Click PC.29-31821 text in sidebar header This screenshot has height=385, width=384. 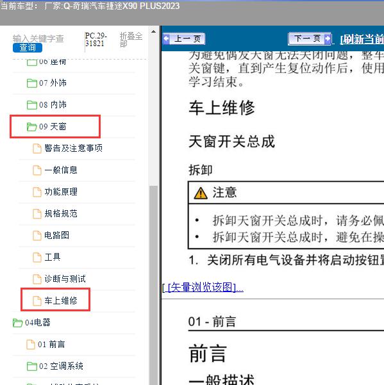pyautogui.click(x=96, y=40)
